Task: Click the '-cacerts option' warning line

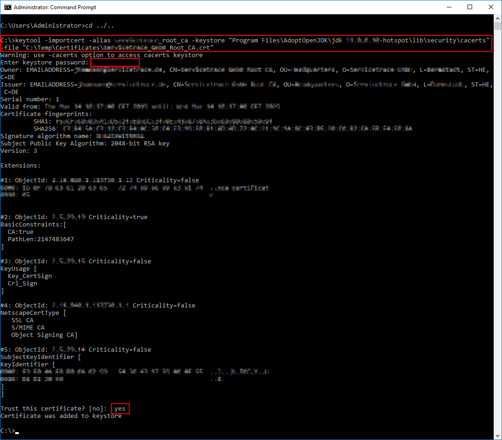Action: [x=101, y=55]
